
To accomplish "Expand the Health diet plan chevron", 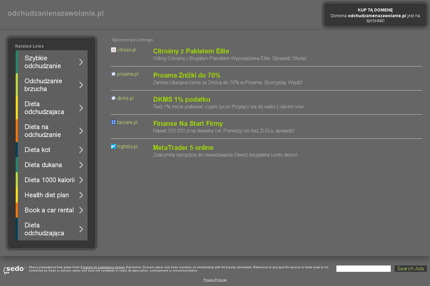I will click(x=81, y=195).
